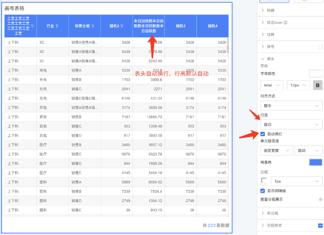Screen dimensions: 324x235
Task: Click the 共223条数据 count text
Action: (x=216, y=225)
